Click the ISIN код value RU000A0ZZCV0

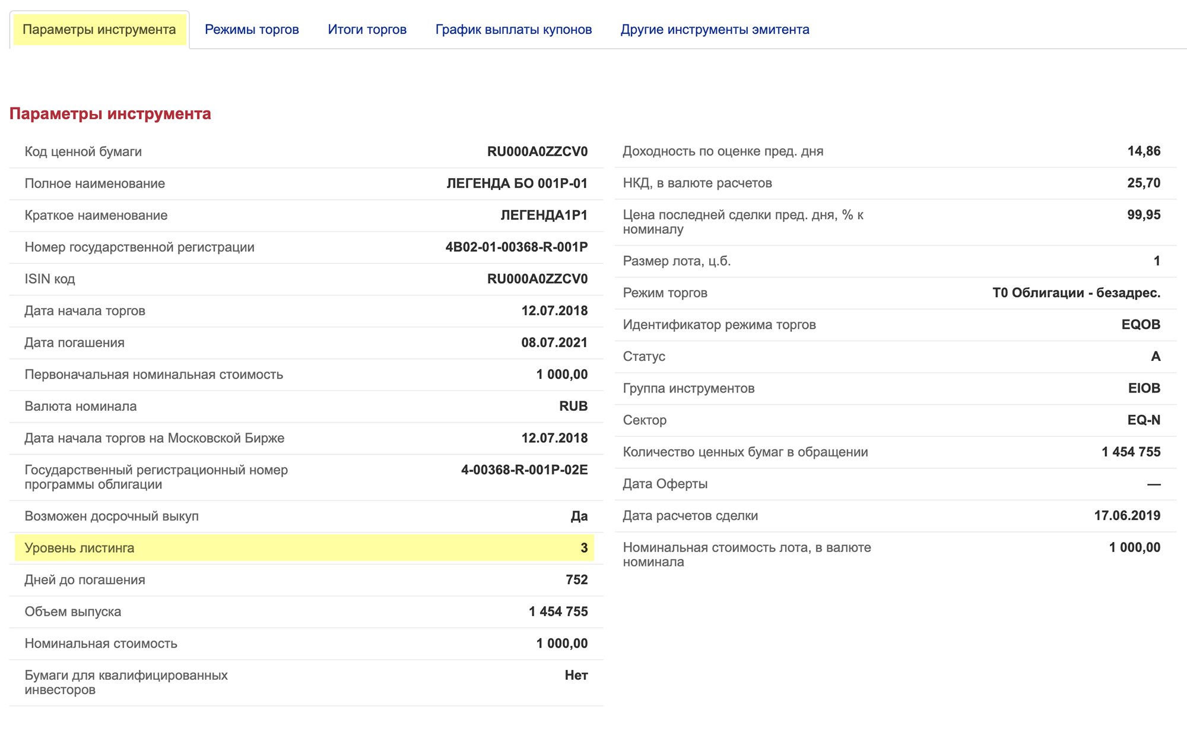[x=537, y=279]
